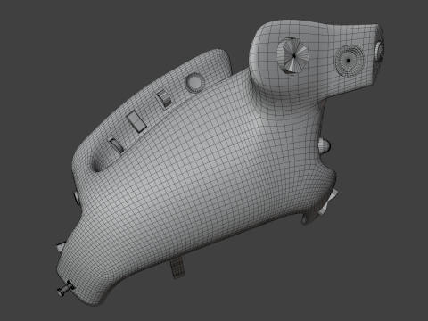Select the angled bracket at the lower right
The image size is (428, 321).
tap(328, 203)
